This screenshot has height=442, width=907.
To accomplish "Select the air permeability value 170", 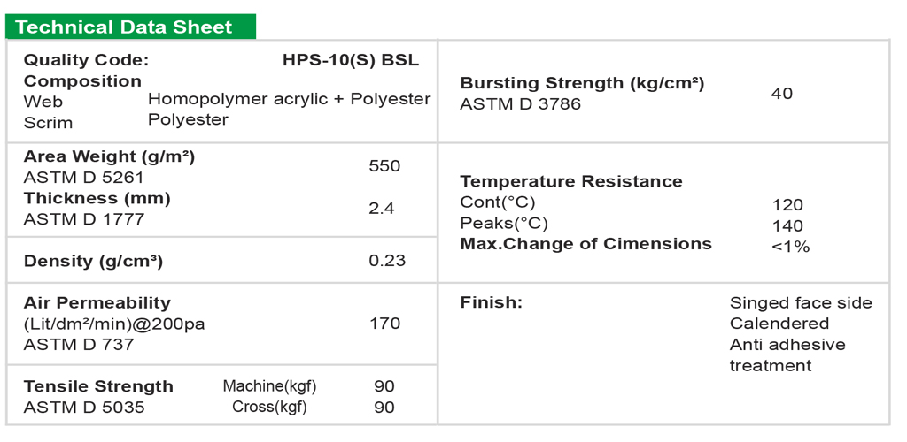I will point(384,324).
